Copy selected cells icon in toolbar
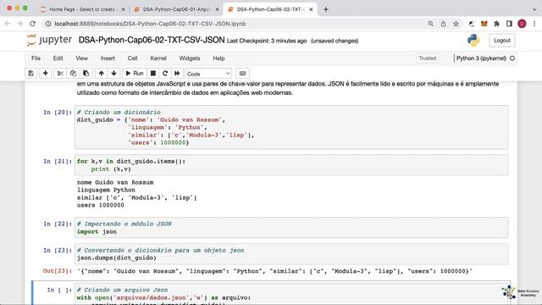542x305 pixels. [73, 74]
